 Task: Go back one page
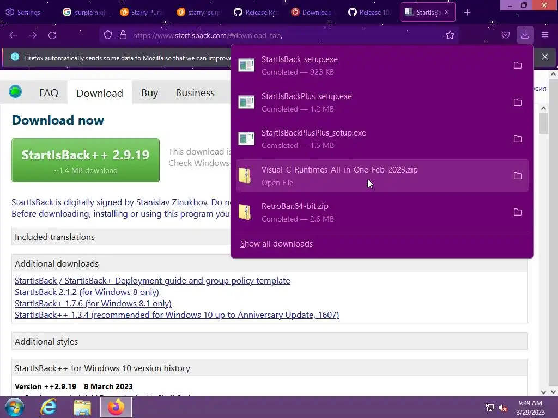click(x=13, y=35)
